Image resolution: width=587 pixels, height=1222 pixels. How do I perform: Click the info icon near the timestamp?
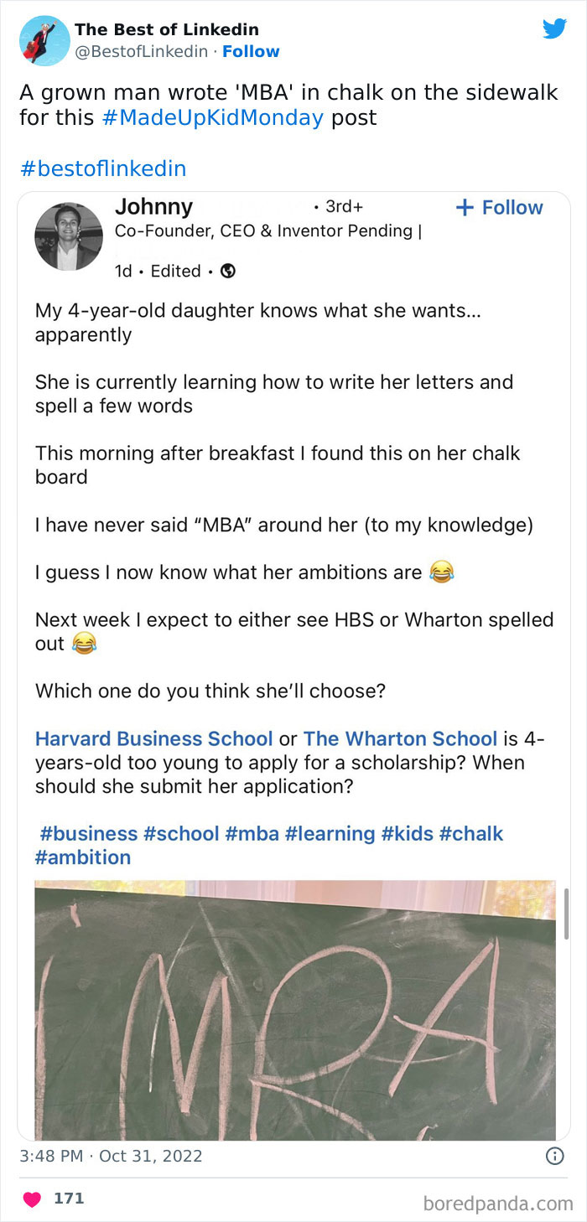pos(554,1157)
